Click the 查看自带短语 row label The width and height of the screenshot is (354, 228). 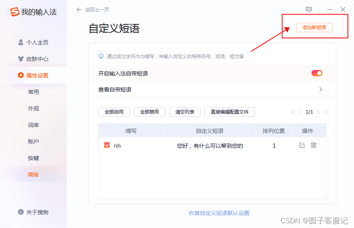[115, 90]
